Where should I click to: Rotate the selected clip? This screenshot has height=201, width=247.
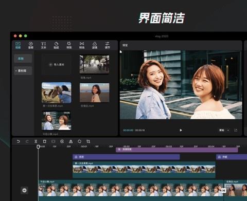click(79, 141)
